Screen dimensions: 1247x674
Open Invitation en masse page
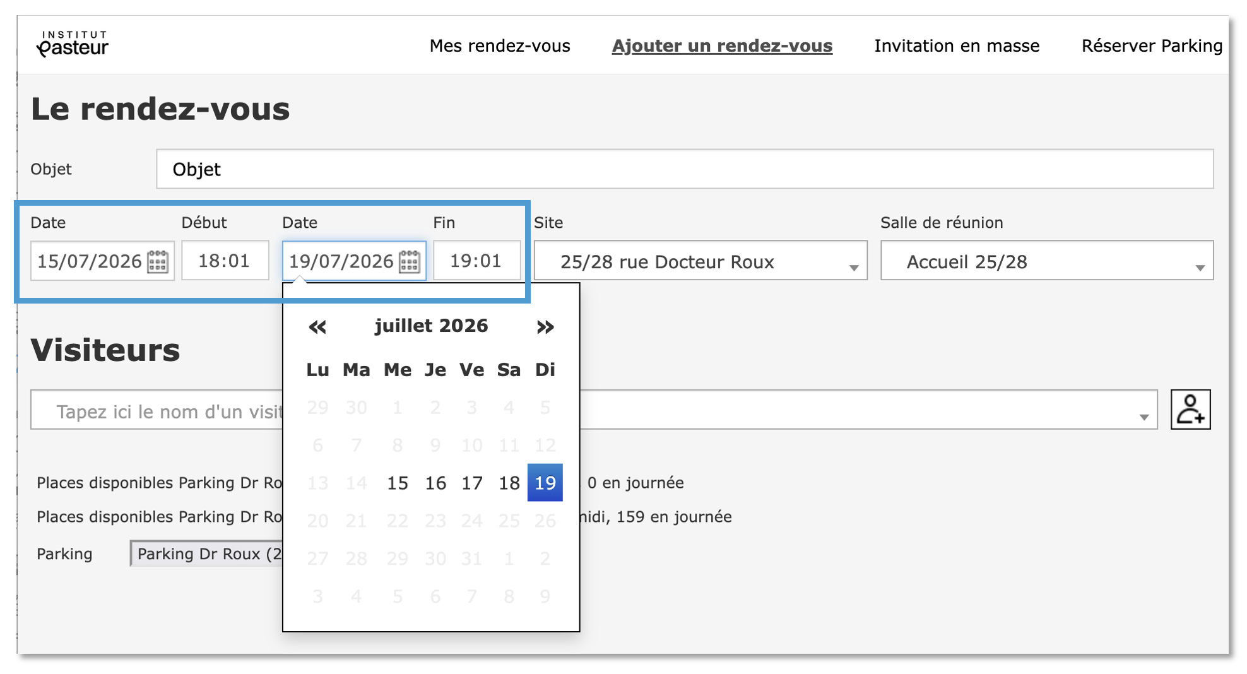pyautogui.click(x=957, y=46)
